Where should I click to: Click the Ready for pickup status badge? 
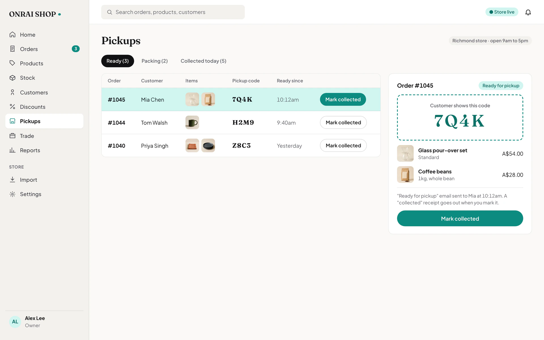pos(501,86)
